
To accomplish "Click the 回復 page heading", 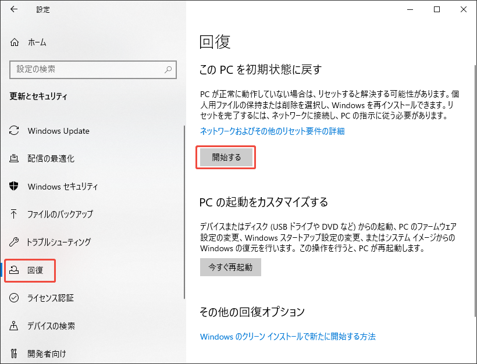I will [215, 42].
